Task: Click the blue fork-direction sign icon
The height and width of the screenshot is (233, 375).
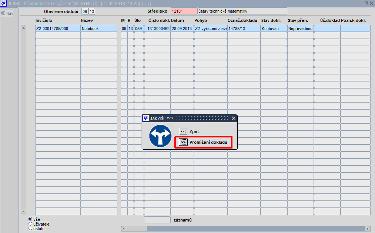Action: pyautogui.click(x=160, y=136)
